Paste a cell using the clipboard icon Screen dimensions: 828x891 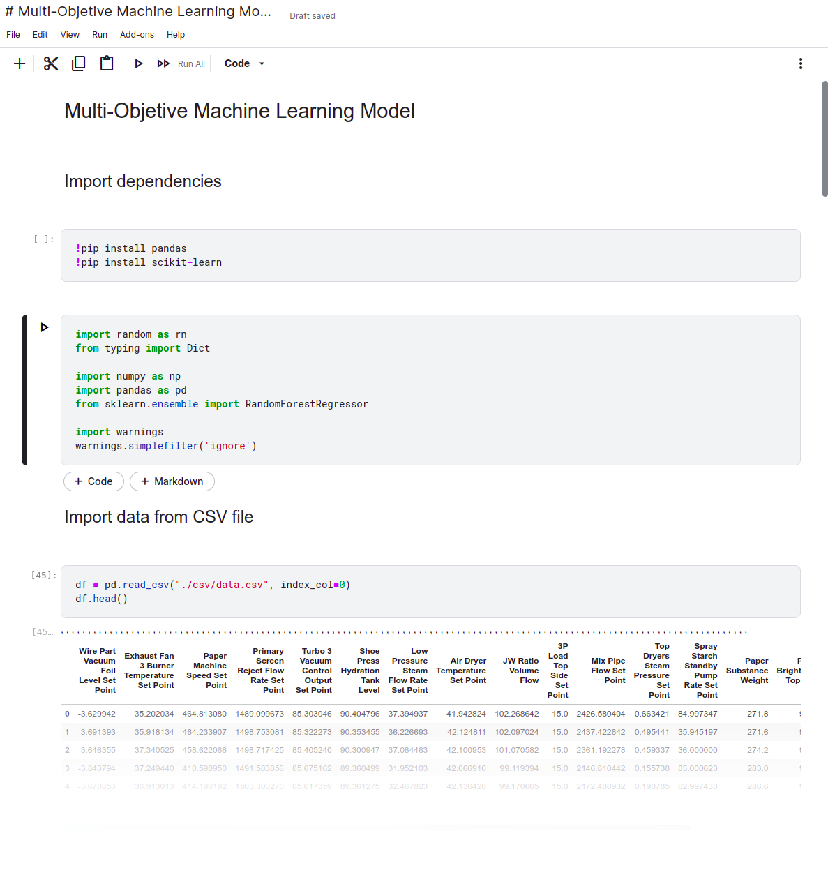[106, 63]
